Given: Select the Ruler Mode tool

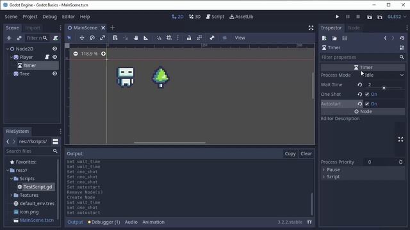Looking at the screenshot, I should (146, 38).
